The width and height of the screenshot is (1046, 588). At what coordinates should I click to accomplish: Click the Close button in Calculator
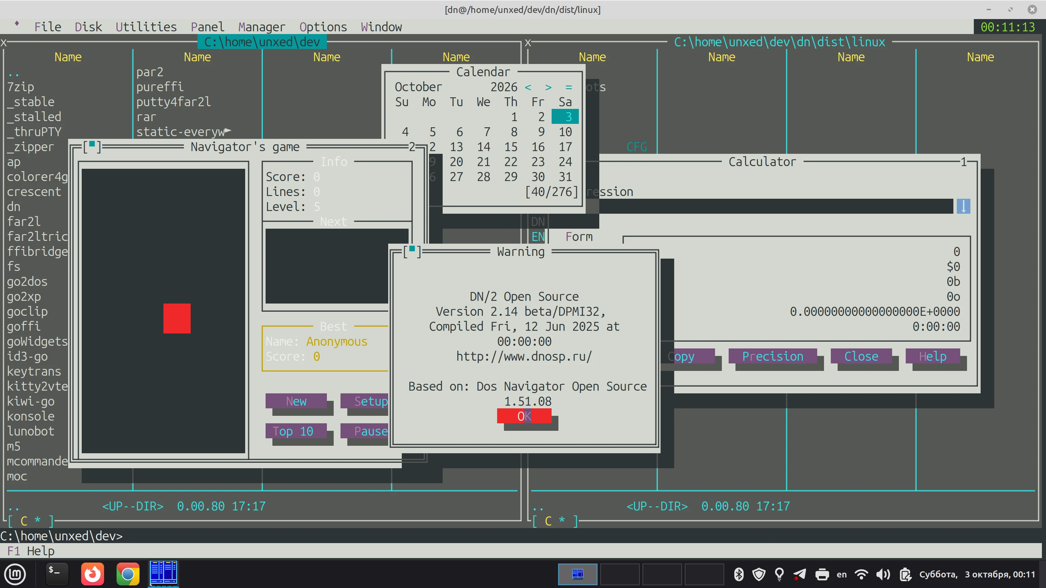click(x=861, y=356)
